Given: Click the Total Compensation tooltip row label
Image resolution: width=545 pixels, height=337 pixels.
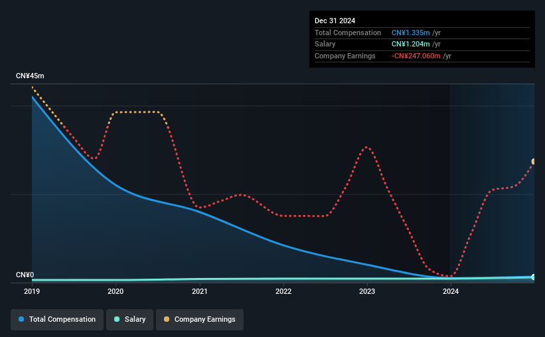Looking at the screenshot, I should pos(348,33).
